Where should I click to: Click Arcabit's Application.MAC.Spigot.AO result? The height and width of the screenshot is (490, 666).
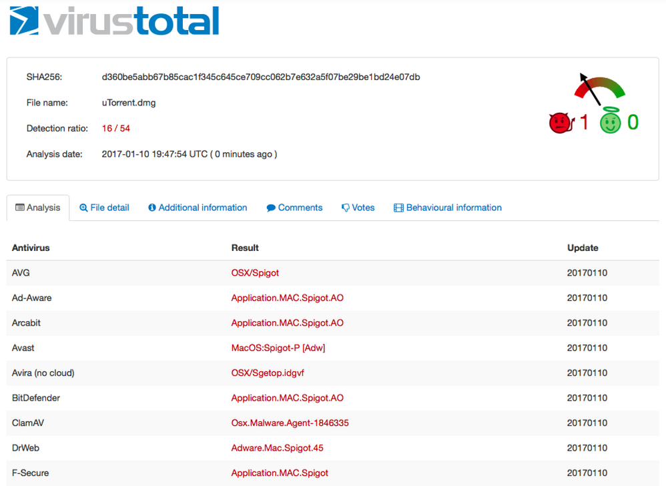(x=287, y=323)
